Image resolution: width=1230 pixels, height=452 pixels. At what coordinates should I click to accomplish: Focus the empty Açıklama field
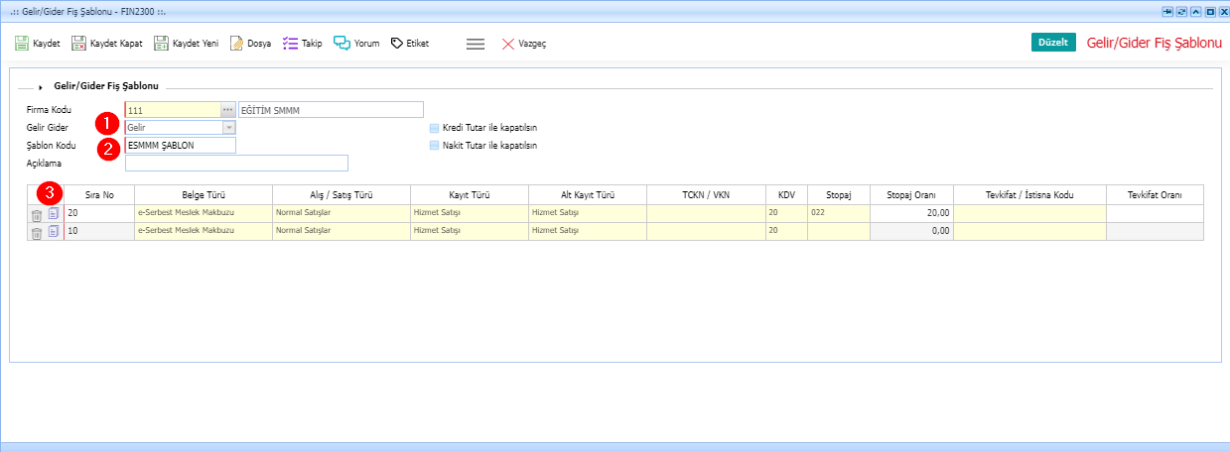(x=237, y=164)
